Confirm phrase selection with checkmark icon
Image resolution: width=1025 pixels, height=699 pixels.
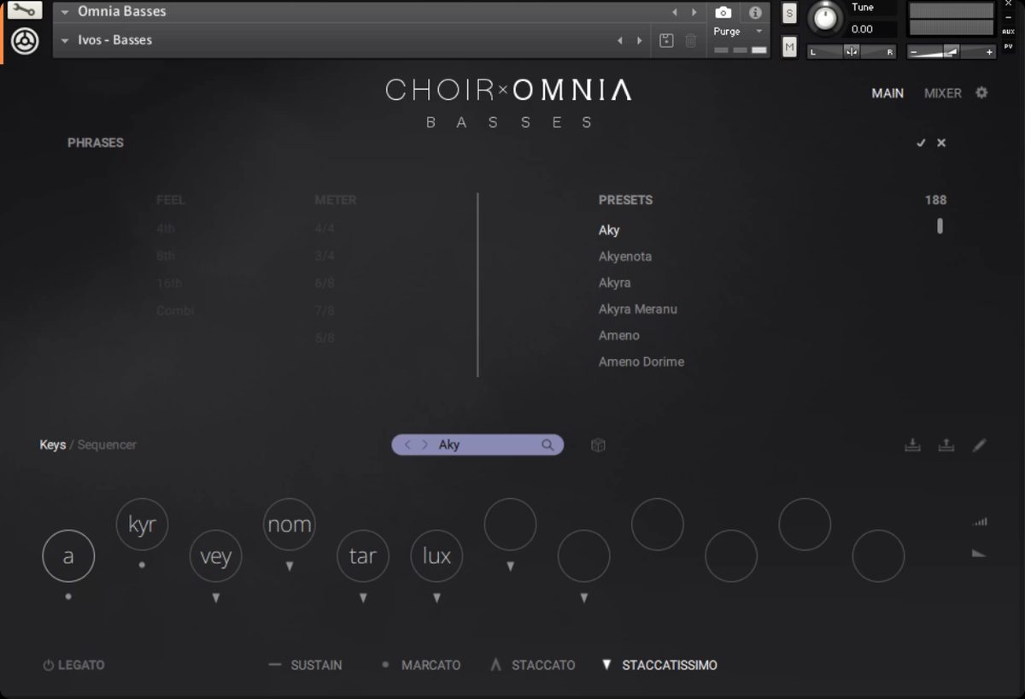click(x=921, y=143)
